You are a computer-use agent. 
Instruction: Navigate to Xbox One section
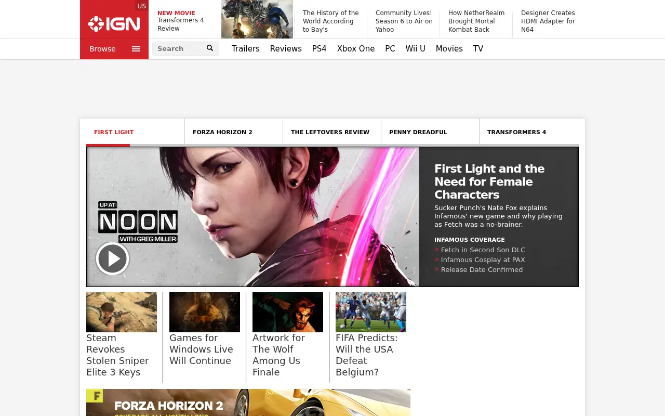[356, 49]
